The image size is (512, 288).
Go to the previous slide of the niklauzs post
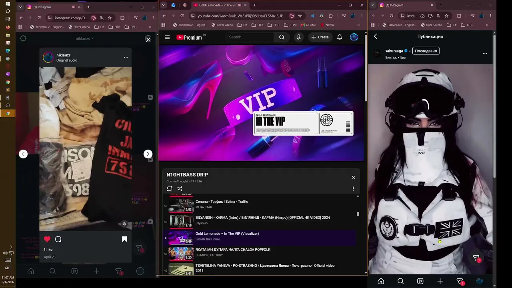pos(23,154)
